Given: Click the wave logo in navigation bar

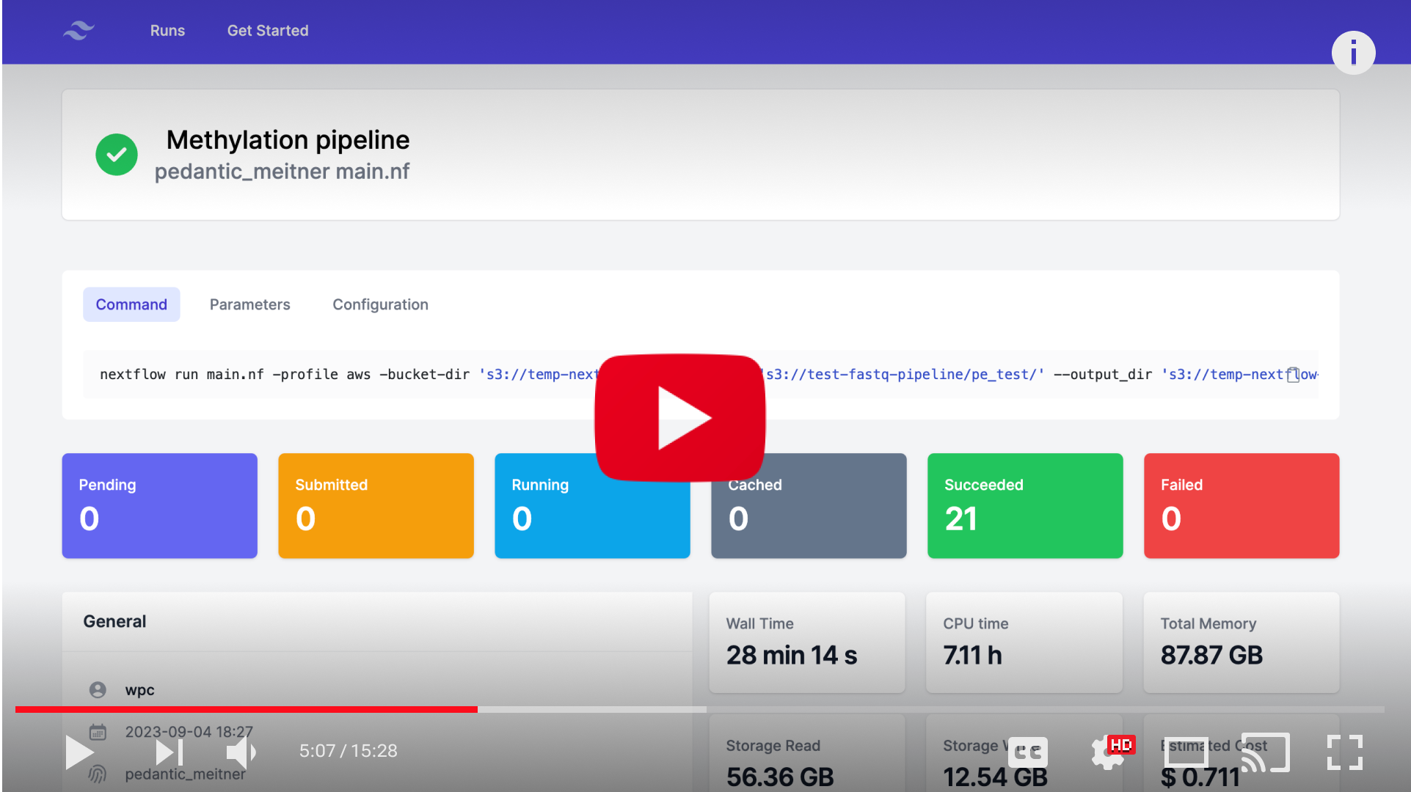Looking at the screenshot, I should tap(79, 31).
